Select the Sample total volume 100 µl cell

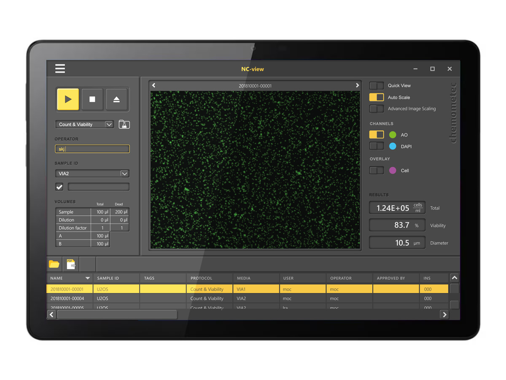tap(100, 212)
